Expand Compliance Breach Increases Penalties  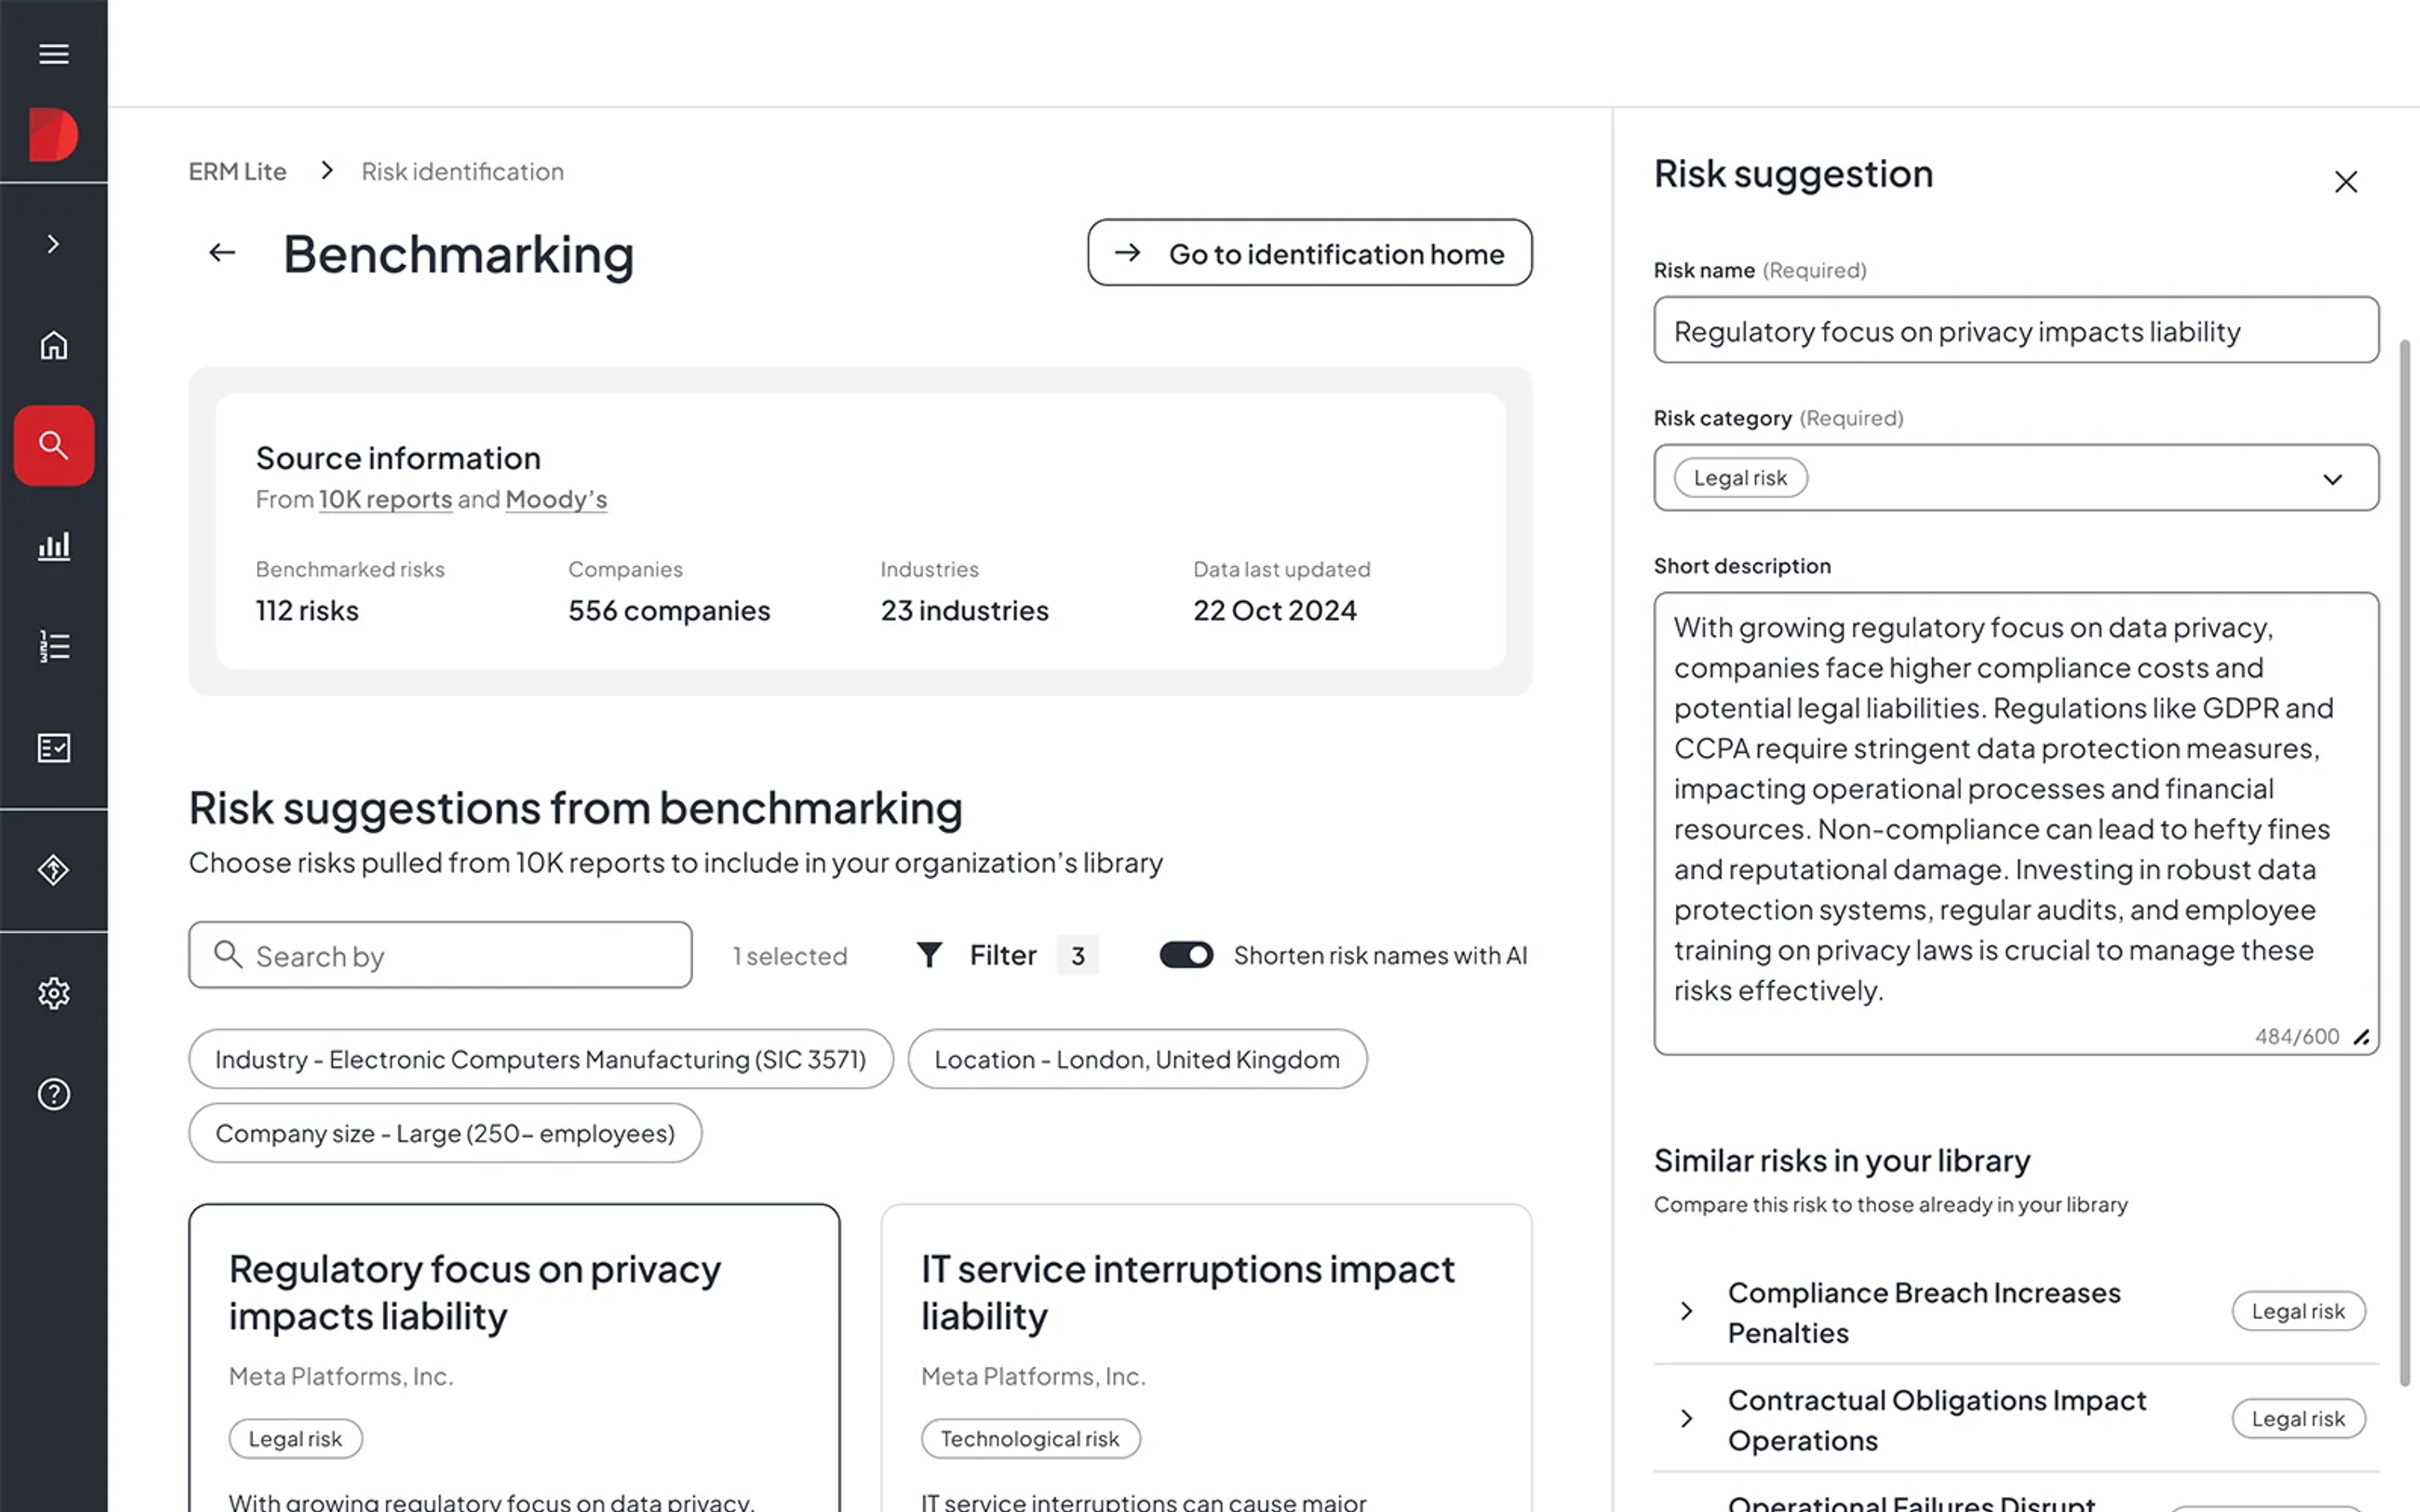pos(1687,1311)
